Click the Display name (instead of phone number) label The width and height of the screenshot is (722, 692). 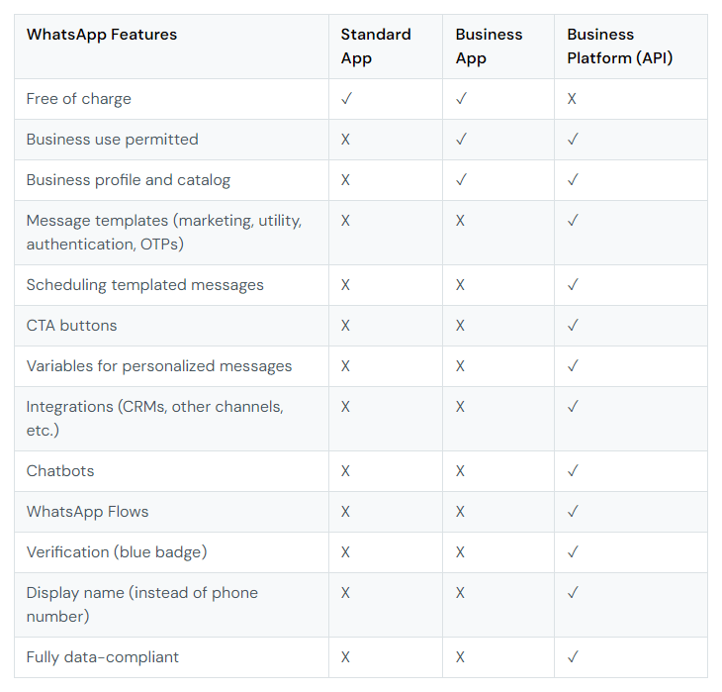click(141, 605)
